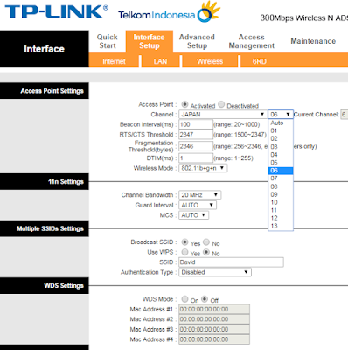Choose channel 13 in the list

click(x=281, y=226)
